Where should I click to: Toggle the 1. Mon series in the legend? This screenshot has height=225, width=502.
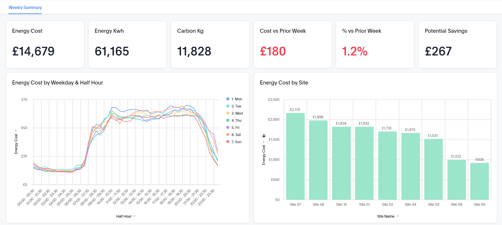pyautogui.click(x=234, y=99)
